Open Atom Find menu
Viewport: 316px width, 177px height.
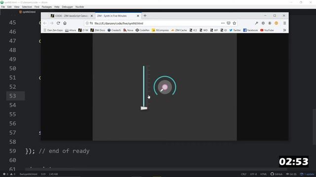tap(37, 7)
